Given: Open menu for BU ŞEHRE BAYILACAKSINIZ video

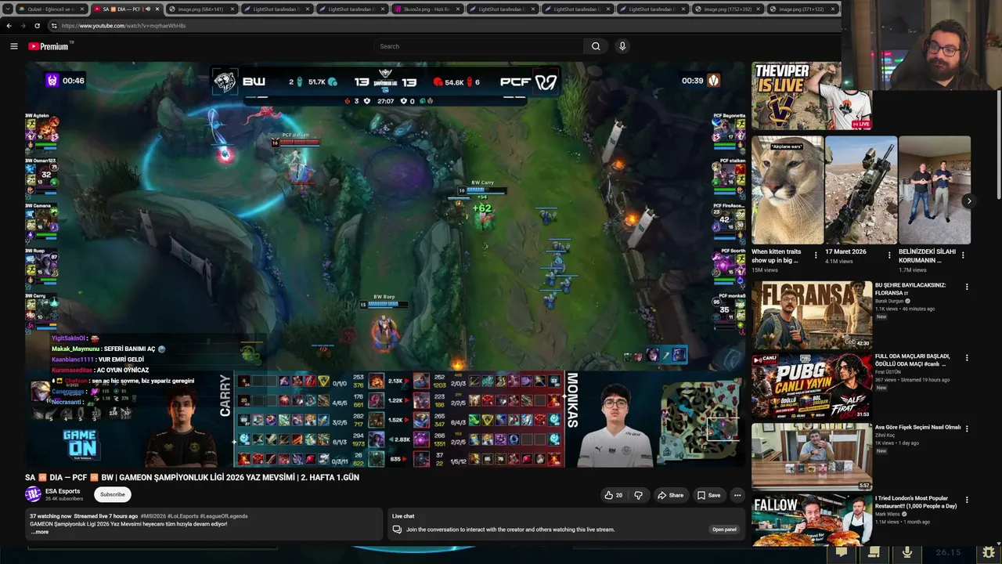Looking at the screenshot, I should 967,287.
